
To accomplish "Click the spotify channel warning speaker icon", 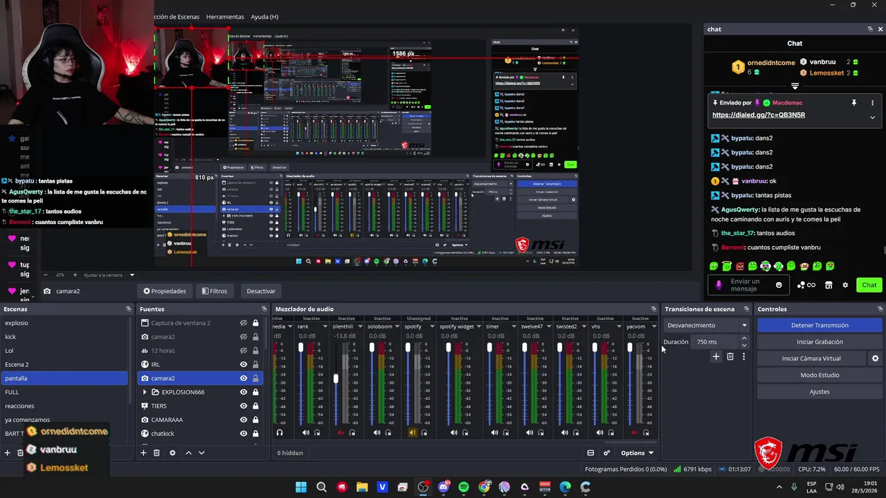I will pos(413,433).
